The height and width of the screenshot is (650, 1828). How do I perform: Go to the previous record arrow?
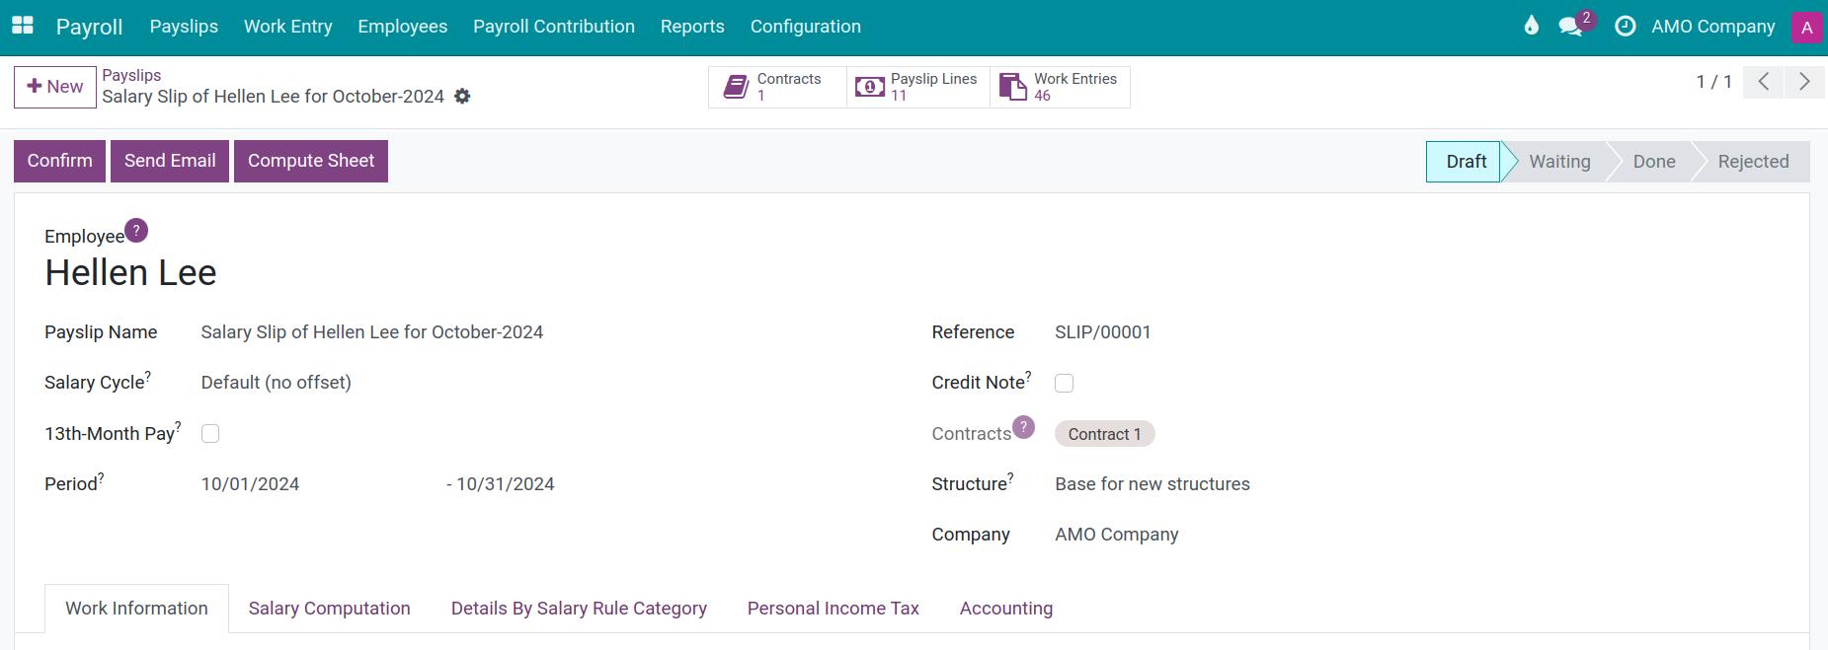(x=1764, y=82)
